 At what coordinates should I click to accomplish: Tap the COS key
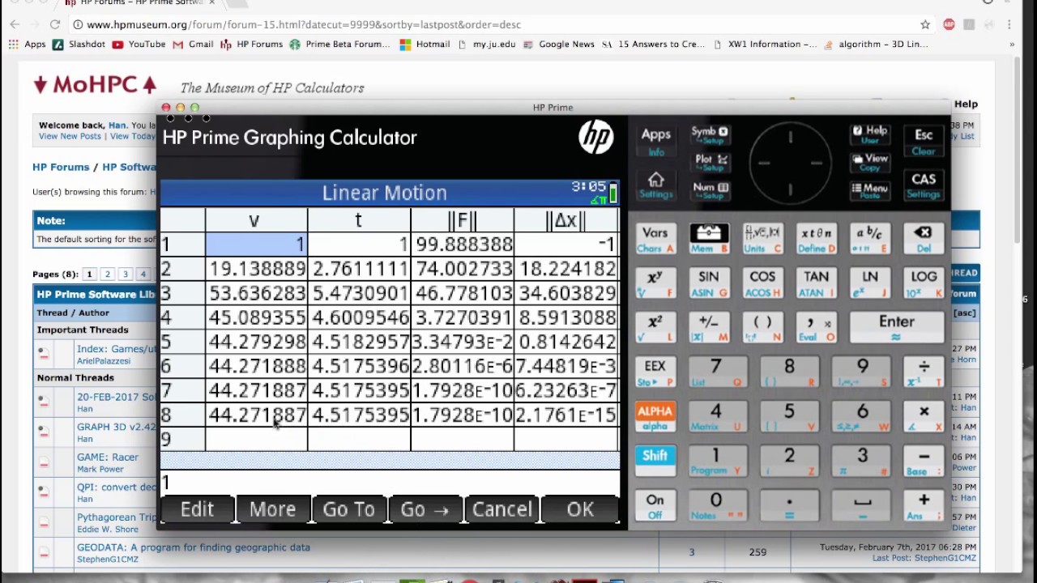(x=762, y=283)
